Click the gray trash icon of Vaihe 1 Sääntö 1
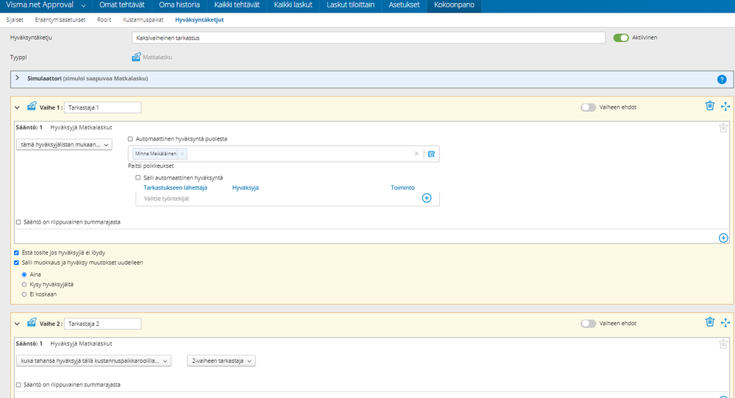735x398 pixels. point(722,127)
